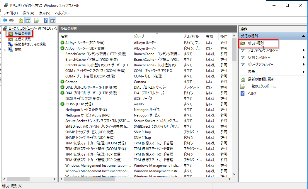Select AllJoyn ルーター (UDP 受信) rule name

(x=86, y=48)
